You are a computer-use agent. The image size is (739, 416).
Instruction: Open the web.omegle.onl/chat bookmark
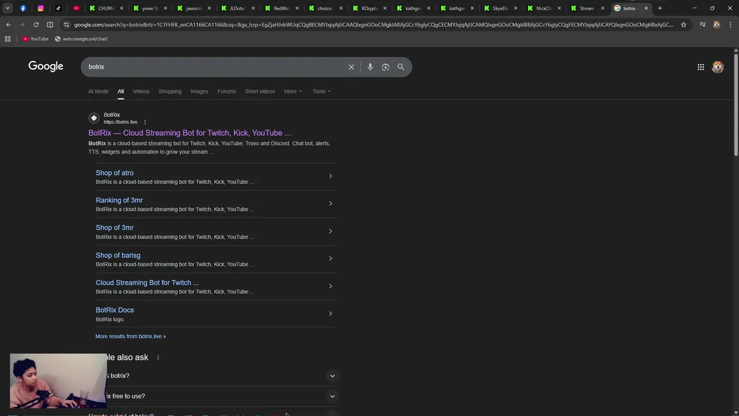(x=81, y=39)
